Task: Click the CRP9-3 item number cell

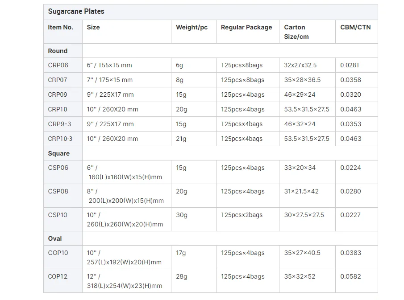Action: pos(59,124)
